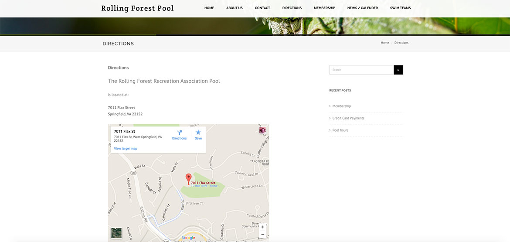Open the Membership menu item

click(x=324, y=8)
